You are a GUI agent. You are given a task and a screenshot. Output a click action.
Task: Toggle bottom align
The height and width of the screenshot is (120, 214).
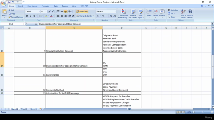(x=66, y=11)
